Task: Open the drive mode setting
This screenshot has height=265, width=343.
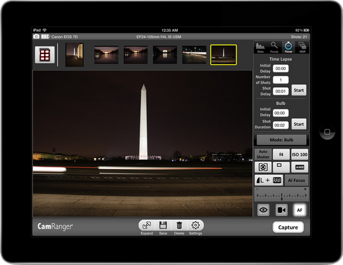Action: [x=281, y=167]
